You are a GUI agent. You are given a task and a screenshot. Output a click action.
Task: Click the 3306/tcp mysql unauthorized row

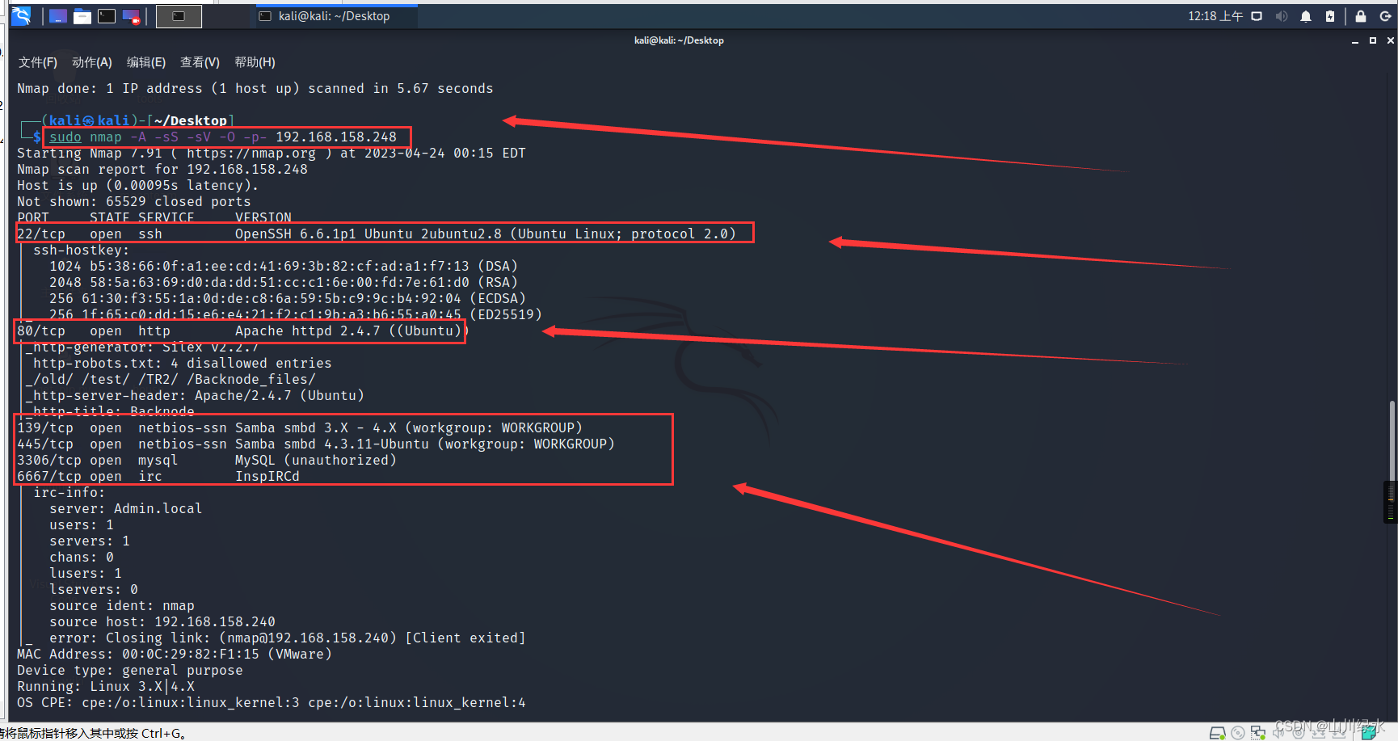tap(207, 460)
